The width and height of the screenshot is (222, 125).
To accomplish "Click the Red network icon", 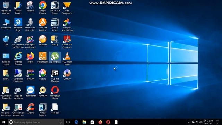I will 6,41.
